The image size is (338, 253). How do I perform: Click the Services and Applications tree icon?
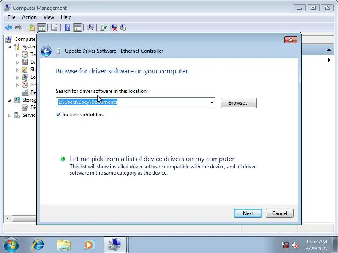pos(17,115)
